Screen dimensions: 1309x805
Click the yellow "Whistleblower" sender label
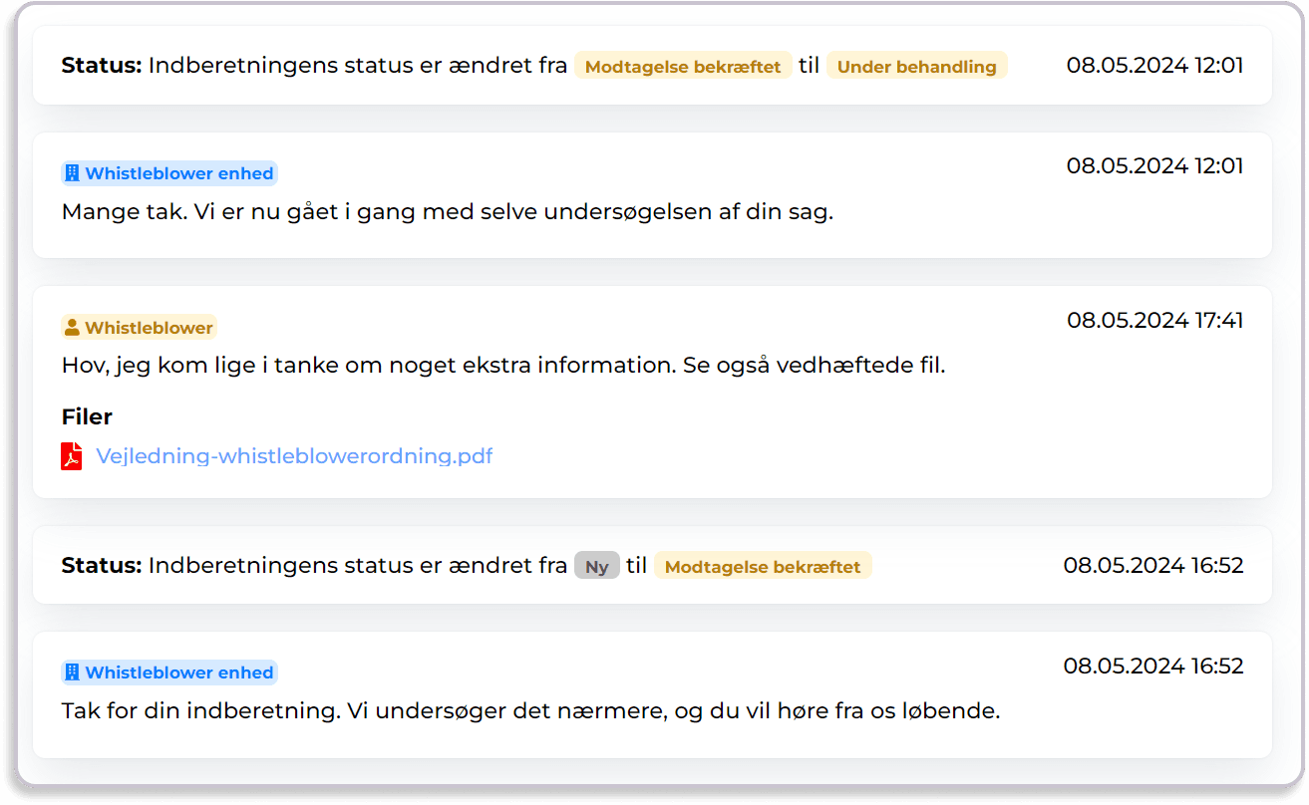149,328
